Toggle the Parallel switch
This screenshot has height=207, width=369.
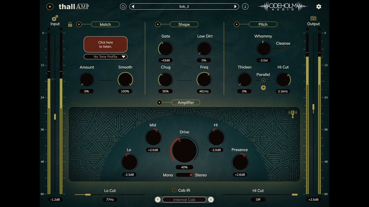click(x=263, y=80)
